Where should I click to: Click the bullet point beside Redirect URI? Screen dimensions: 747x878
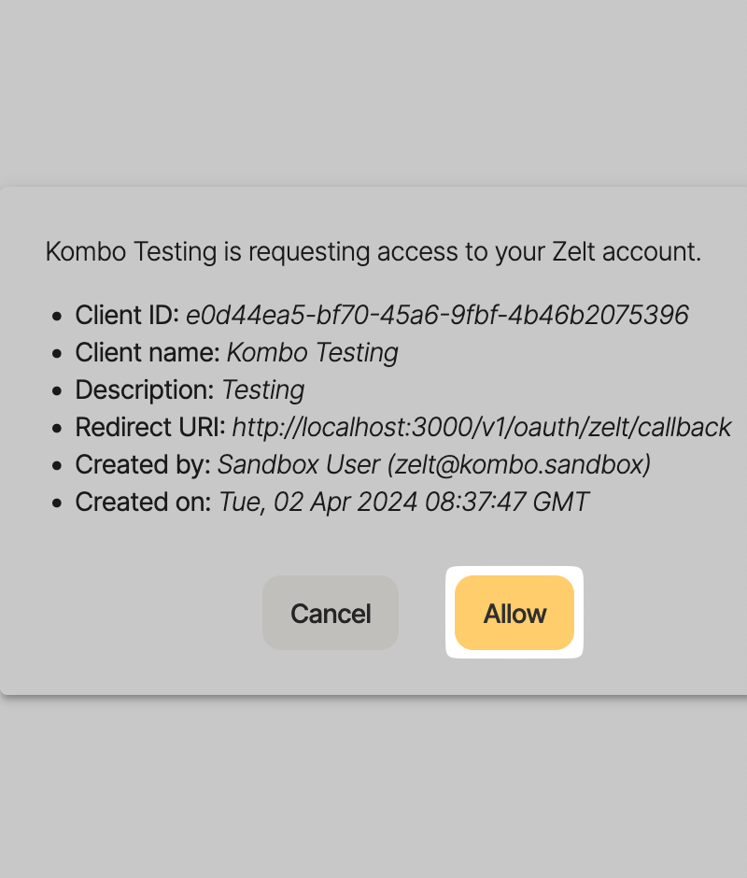(x=57, y=429)
